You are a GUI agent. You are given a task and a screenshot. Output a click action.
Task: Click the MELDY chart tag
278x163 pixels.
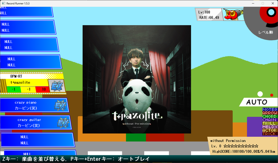tap(270, 127)
